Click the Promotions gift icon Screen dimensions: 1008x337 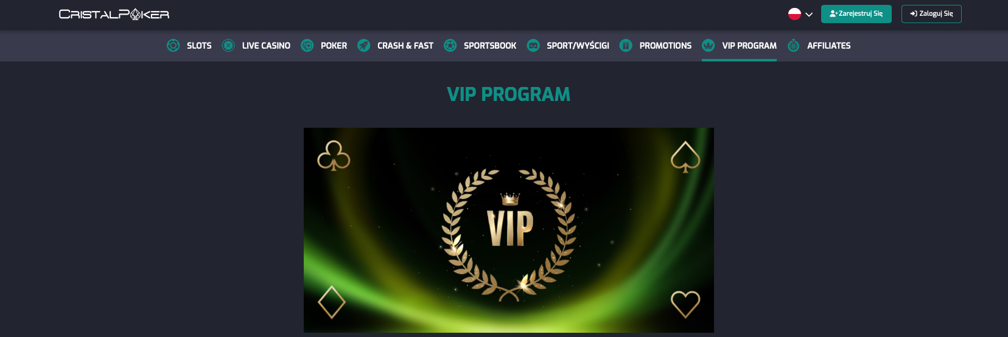tap(626, 46)
